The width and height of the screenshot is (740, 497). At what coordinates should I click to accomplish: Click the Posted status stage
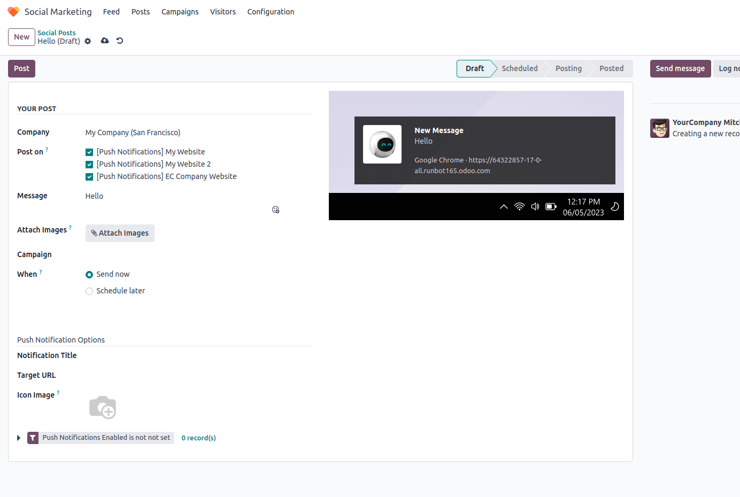[611, 68]
